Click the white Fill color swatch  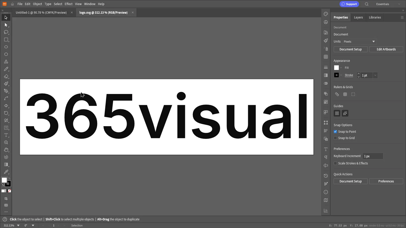click(x=336, y=68)
